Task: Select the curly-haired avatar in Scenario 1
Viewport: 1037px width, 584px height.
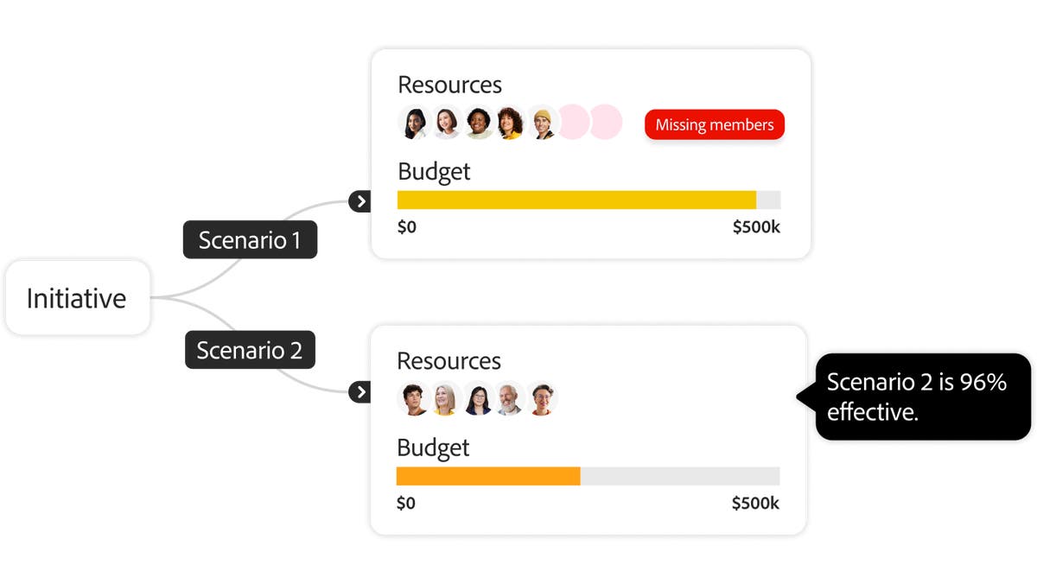Action: pyautogui.click(x=510, y=123)
